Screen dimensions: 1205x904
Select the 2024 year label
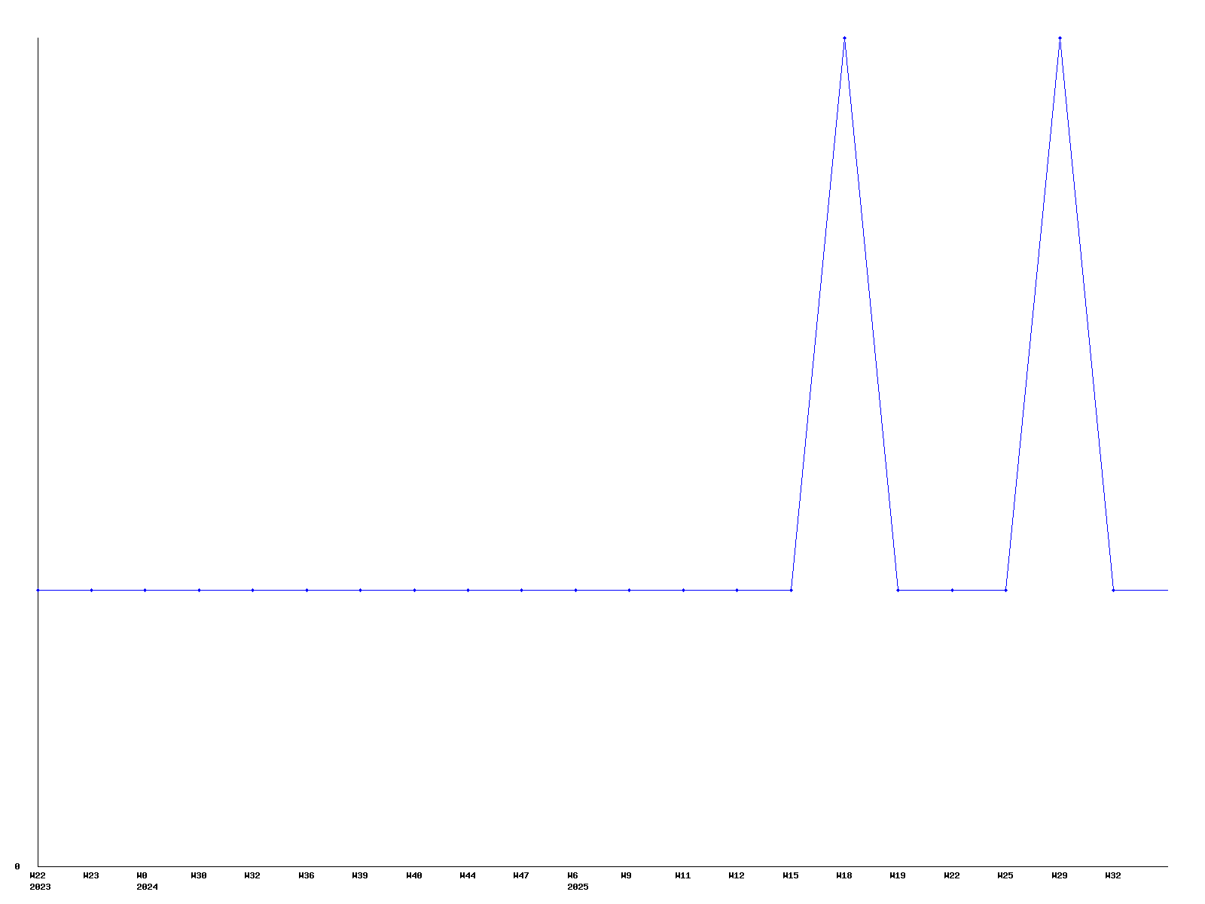coord(147,887)
